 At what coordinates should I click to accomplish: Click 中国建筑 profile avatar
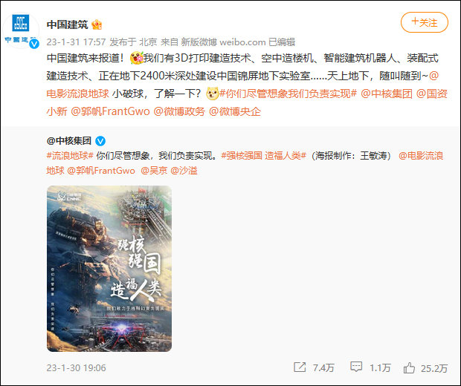click(x=21, y=30)
